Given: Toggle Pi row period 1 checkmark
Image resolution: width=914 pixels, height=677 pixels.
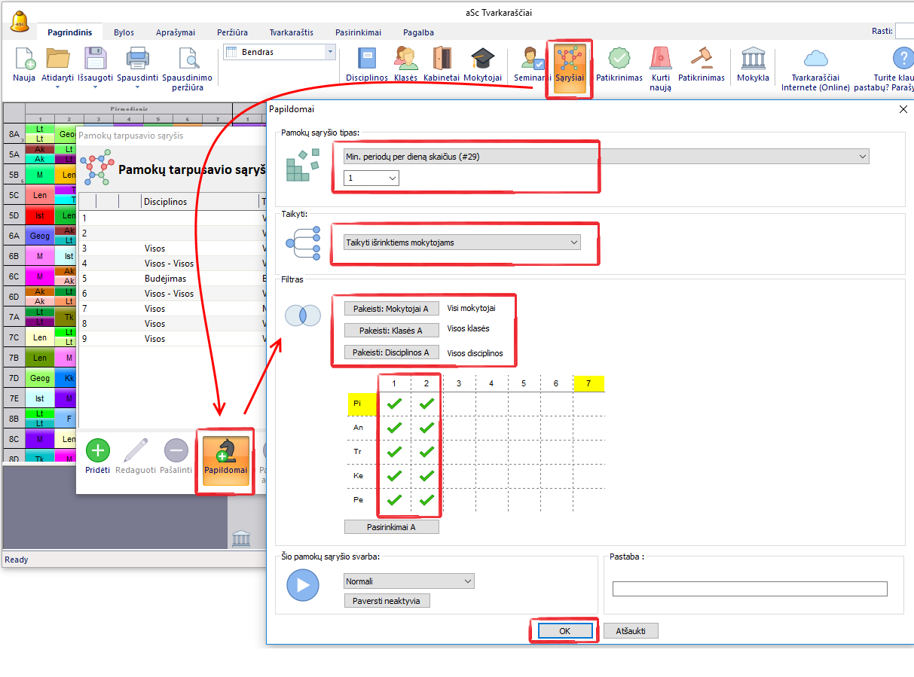Looking at the screenshot, I should (394, 404).
